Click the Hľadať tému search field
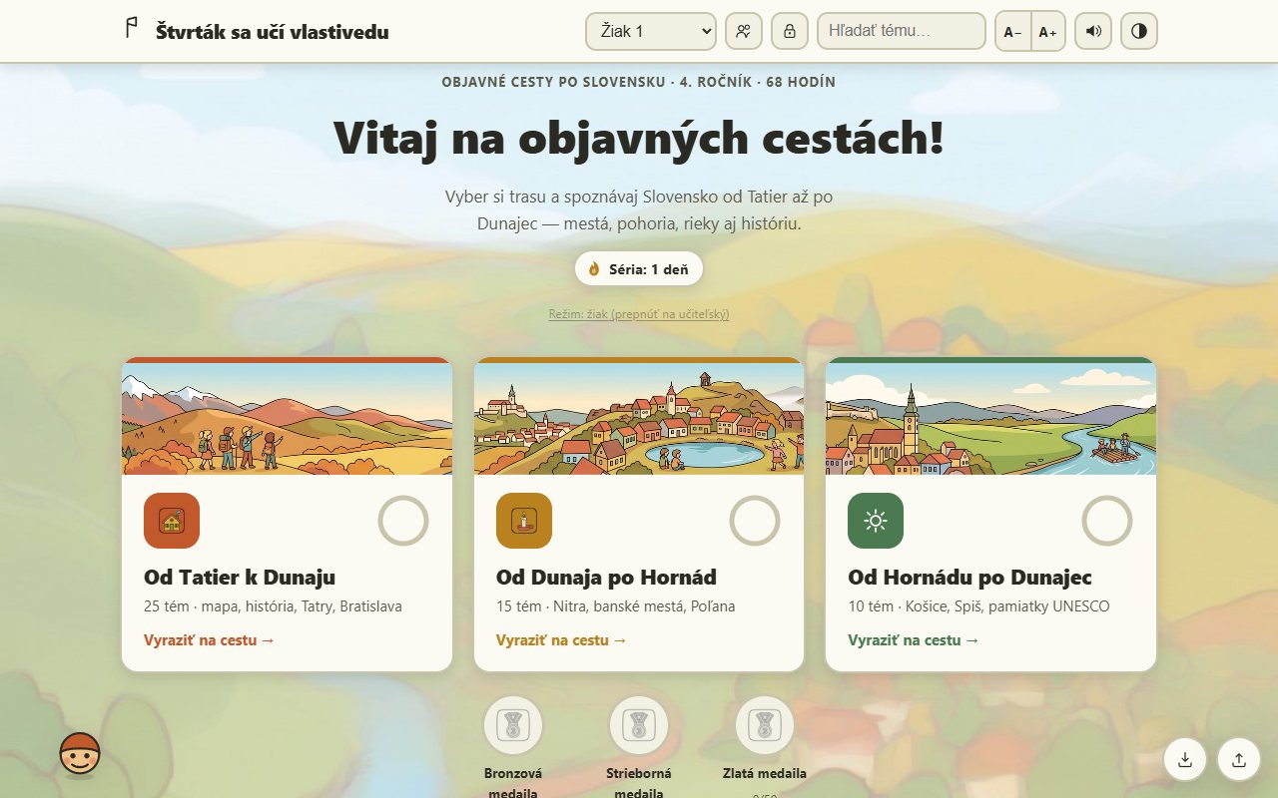This screenshot has height=798, width=1278. pos(902,31)
